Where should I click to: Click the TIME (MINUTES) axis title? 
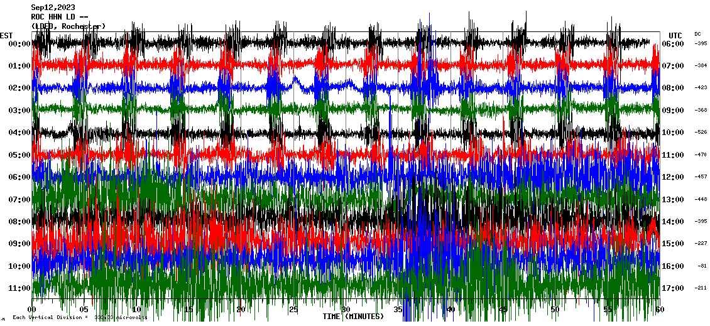[353, 317]
